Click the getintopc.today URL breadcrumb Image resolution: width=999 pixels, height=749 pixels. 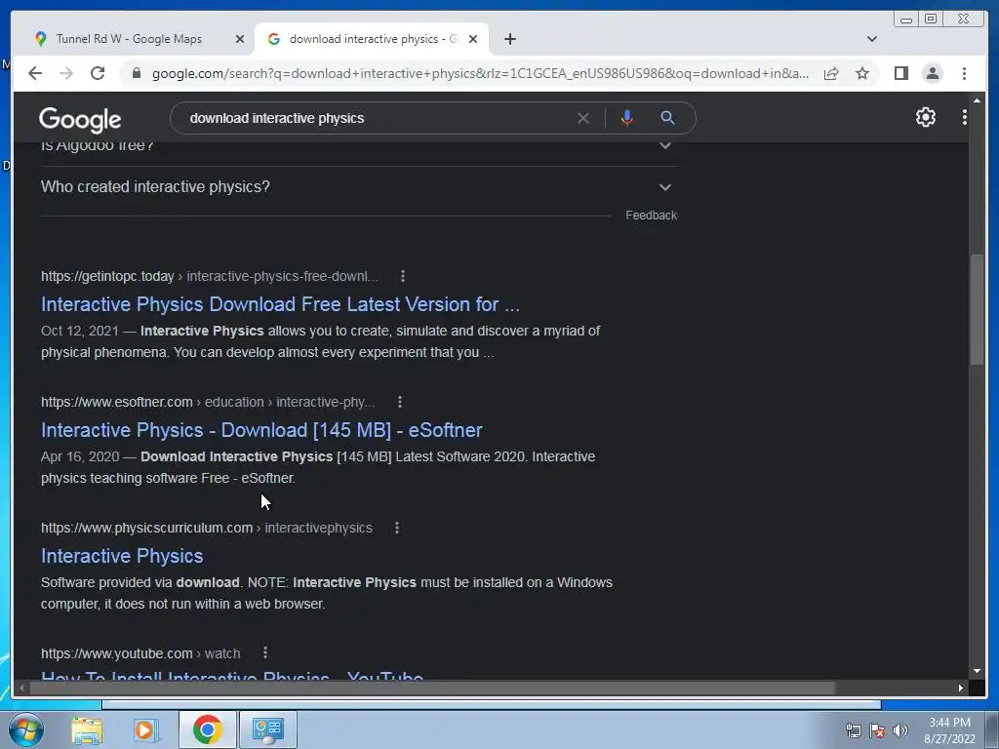210,276
